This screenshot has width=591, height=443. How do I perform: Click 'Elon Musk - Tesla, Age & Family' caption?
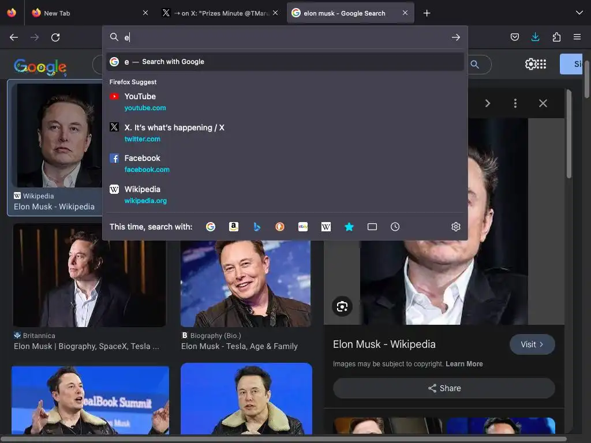pos(240,346)
